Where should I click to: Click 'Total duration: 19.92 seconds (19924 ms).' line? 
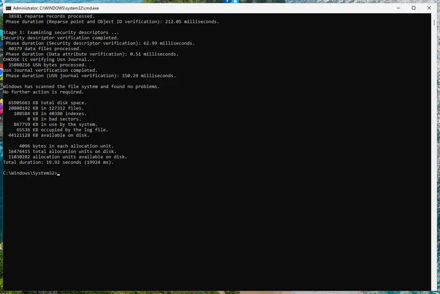(58, 162)
